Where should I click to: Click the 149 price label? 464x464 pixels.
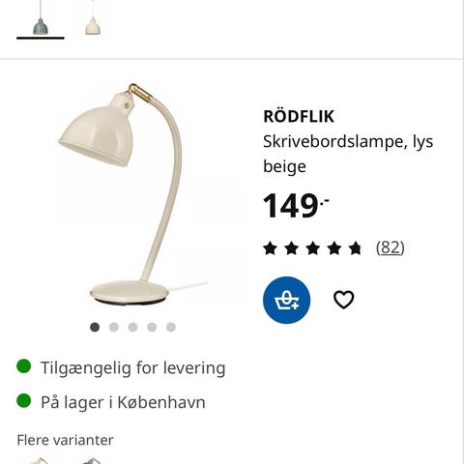296,206
